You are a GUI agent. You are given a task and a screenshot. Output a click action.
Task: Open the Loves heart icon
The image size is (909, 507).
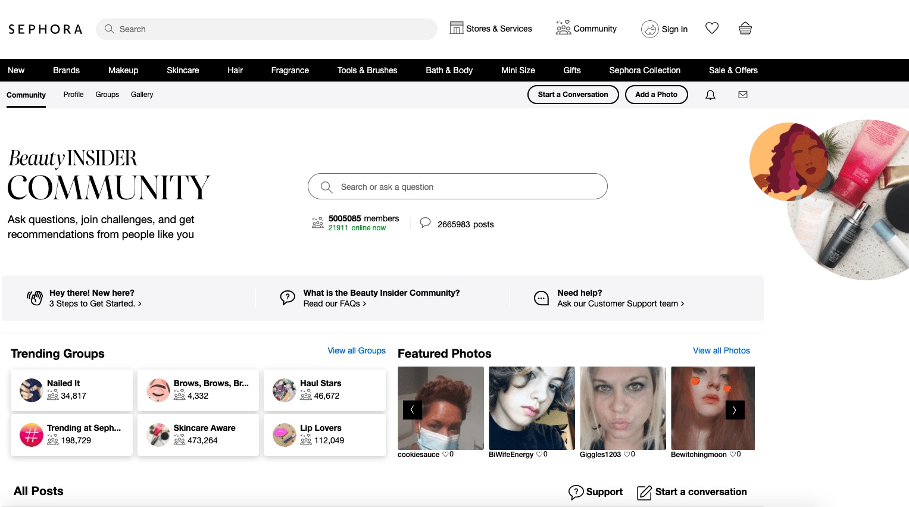coord(712,28)
